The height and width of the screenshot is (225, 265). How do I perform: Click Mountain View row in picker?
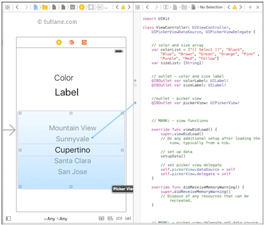[73, 128]
